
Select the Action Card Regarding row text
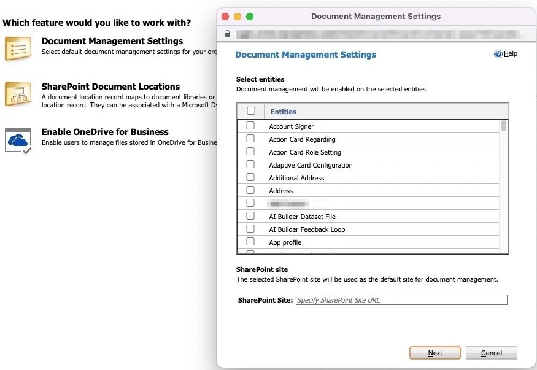point(302,140)
